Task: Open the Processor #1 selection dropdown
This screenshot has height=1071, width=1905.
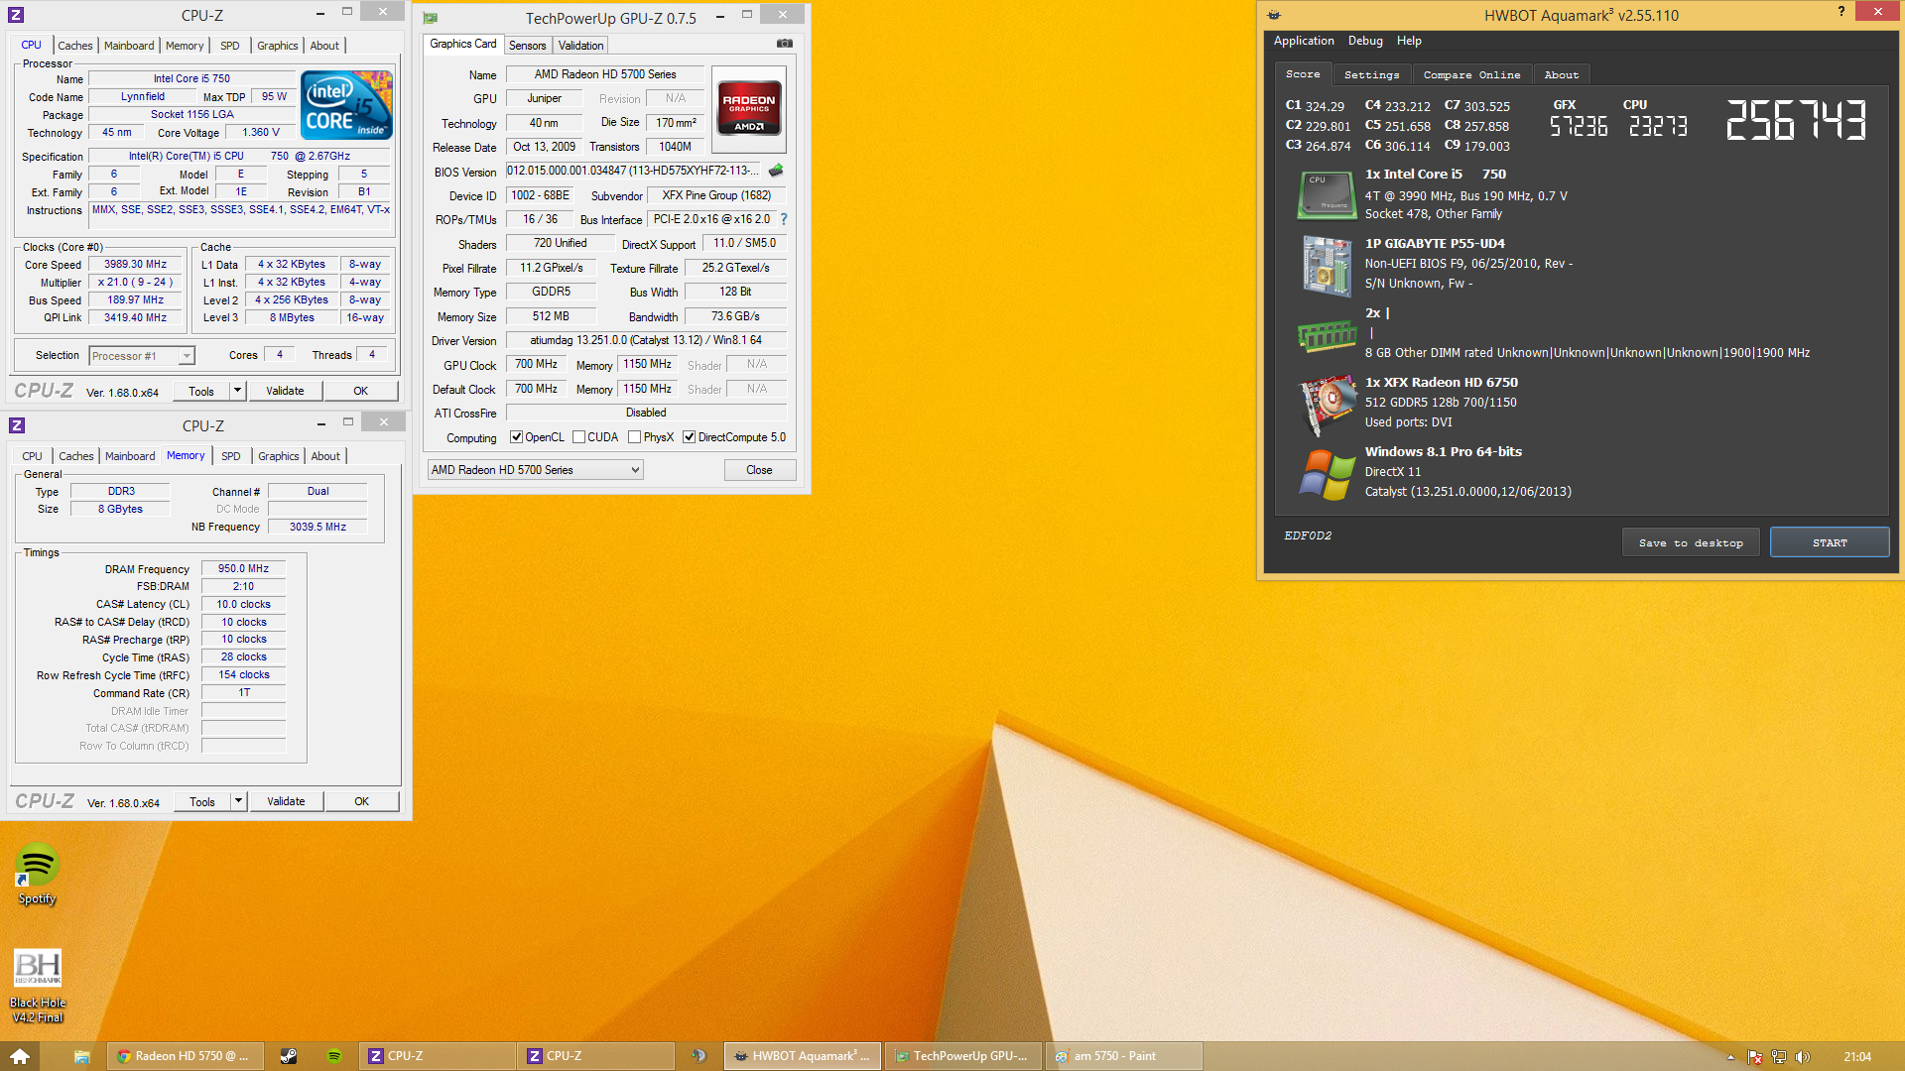Action: point(142,356)
